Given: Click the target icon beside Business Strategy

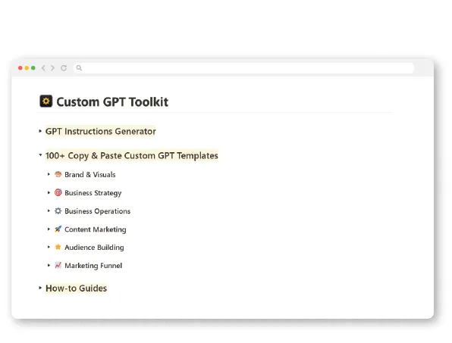Looking at the screenshot, I should tap(58, 192).
